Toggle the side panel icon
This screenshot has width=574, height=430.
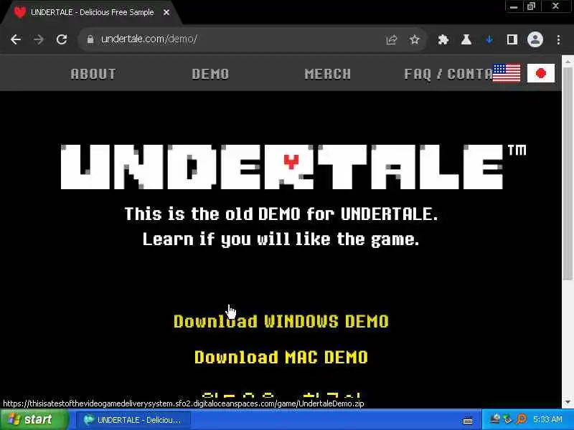[512, 39]
